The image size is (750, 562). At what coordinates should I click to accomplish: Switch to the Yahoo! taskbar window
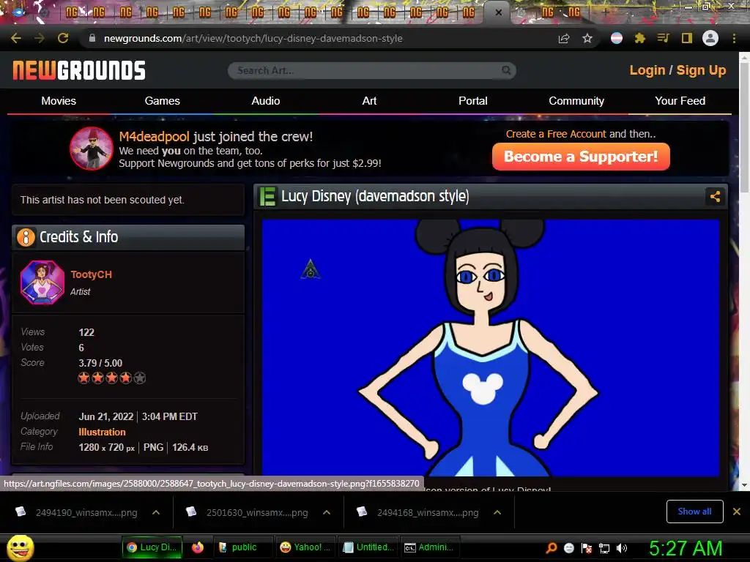coord(305,547)
